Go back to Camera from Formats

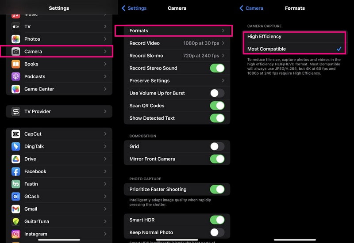[x=251, y=8]
